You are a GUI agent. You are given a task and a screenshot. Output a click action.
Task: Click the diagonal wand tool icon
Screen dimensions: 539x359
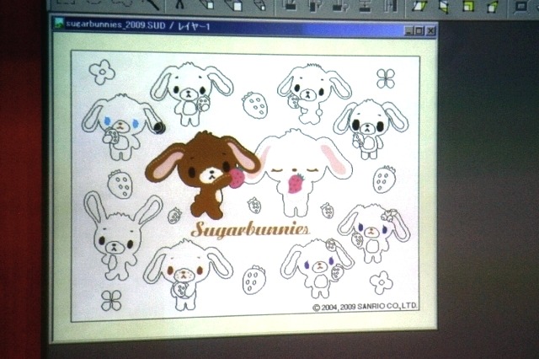152,4
